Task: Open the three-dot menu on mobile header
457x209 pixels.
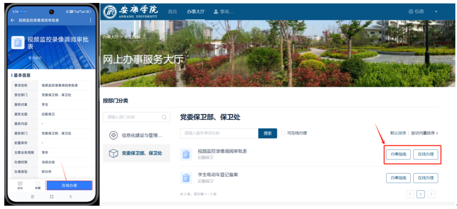Action: (90, 20)
